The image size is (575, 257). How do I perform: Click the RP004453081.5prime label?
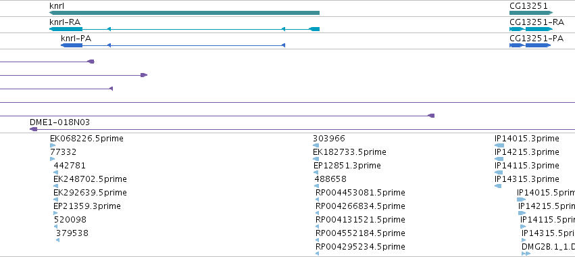tap(360, 193)
